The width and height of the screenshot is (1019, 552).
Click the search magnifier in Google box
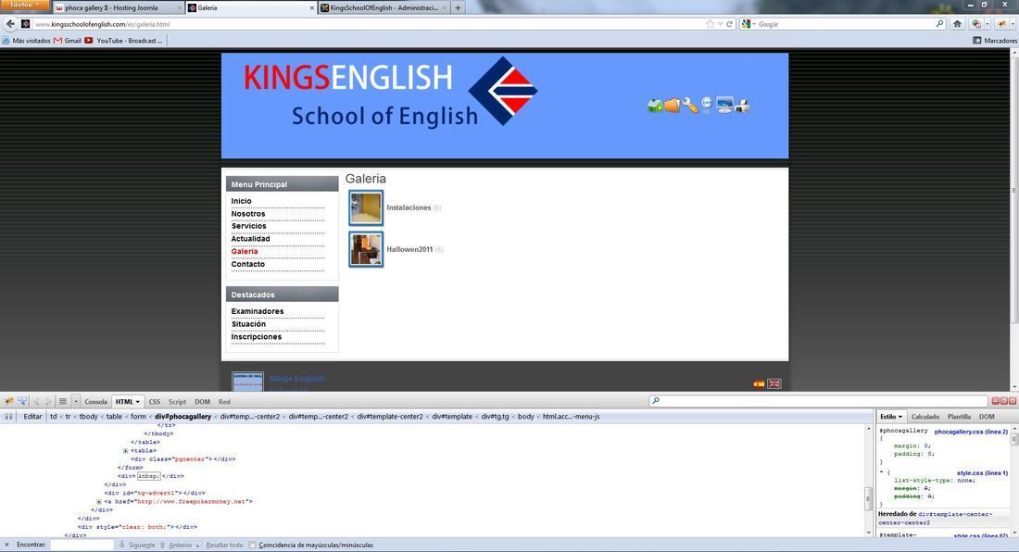click(939, 24)
